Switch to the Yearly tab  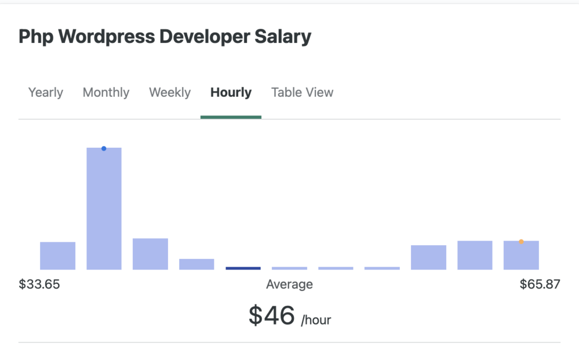pos(45,92)
